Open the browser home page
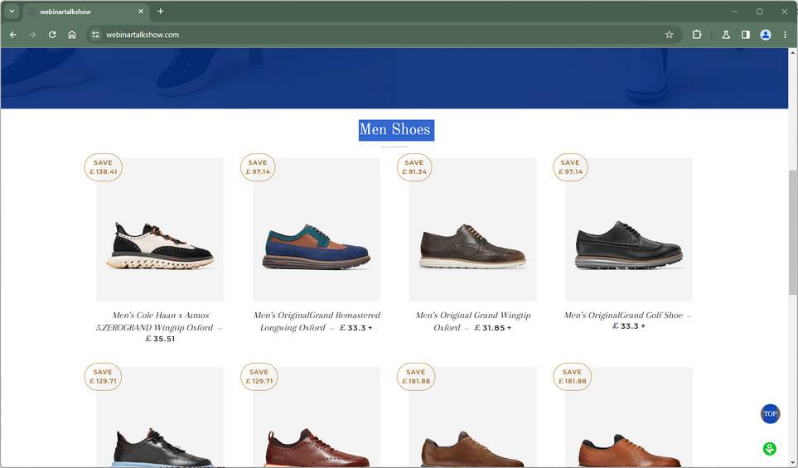The image size is (798, 468). click(72, 35)
